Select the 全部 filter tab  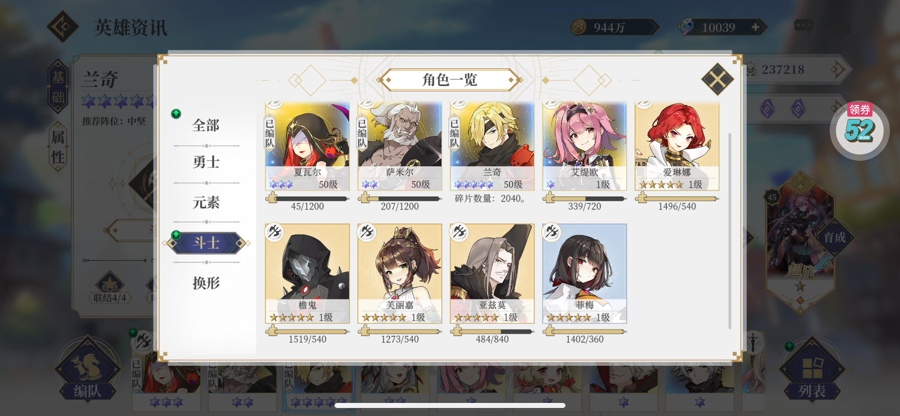[206, 125]
